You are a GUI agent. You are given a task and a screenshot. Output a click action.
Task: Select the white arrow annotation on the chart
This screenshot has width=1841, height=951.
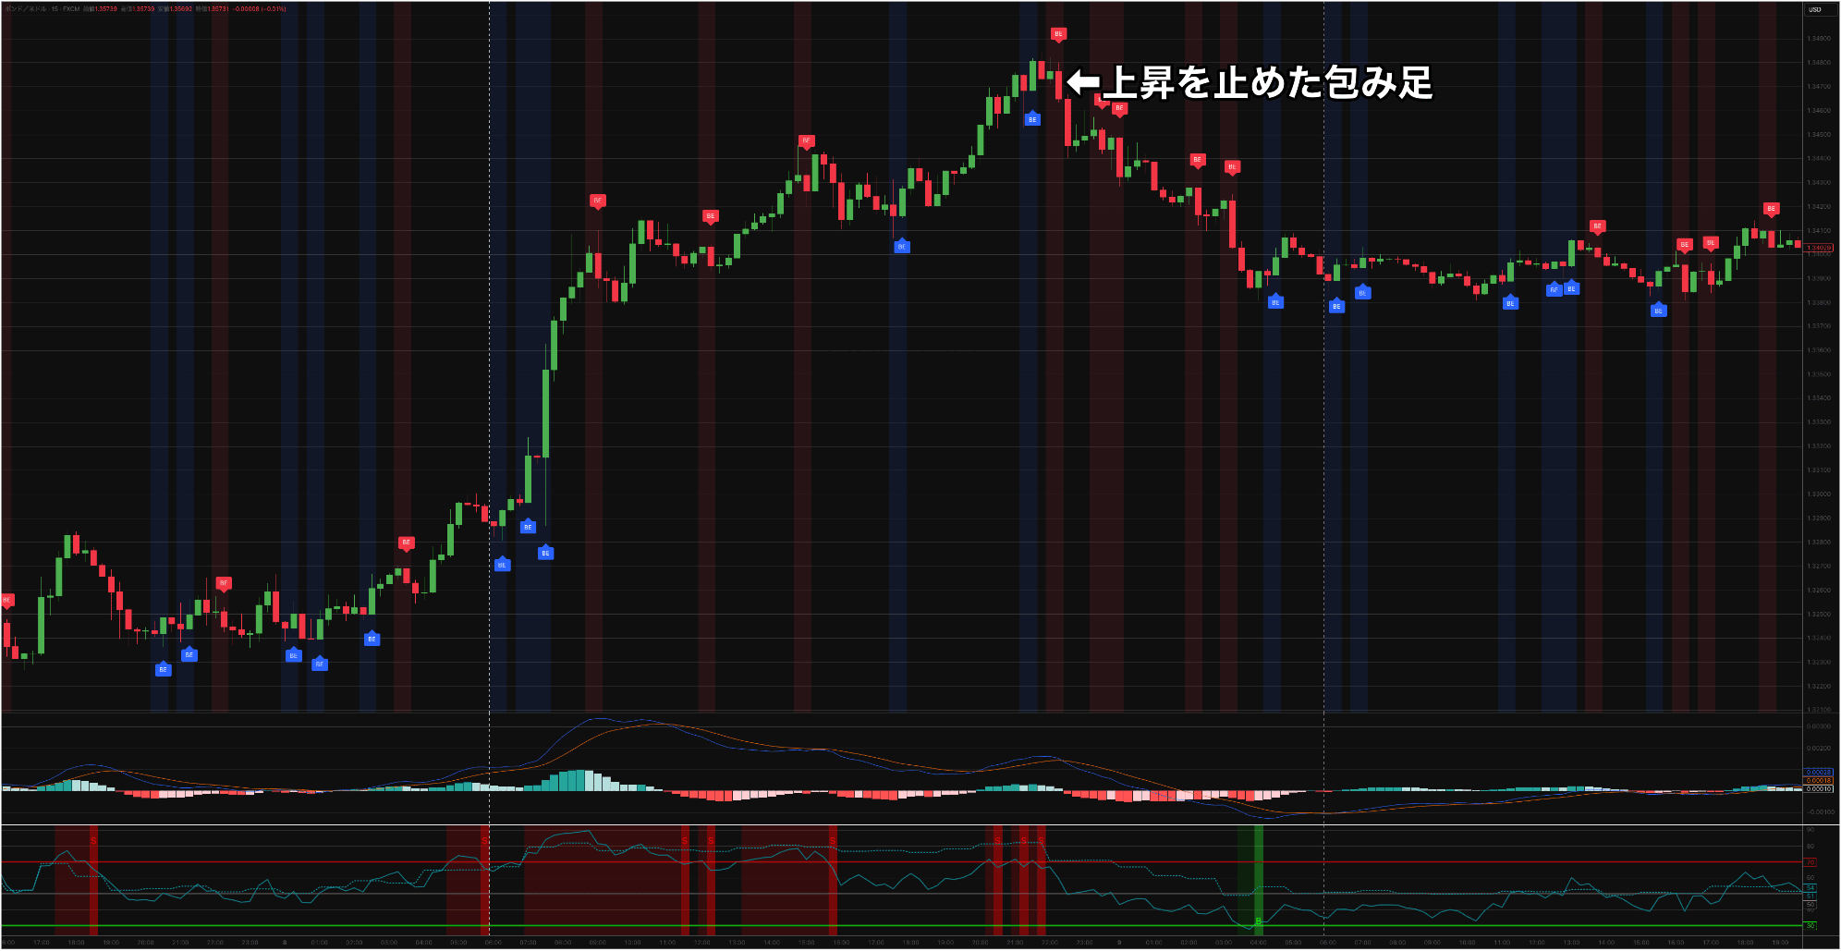tap(1082, 83)
